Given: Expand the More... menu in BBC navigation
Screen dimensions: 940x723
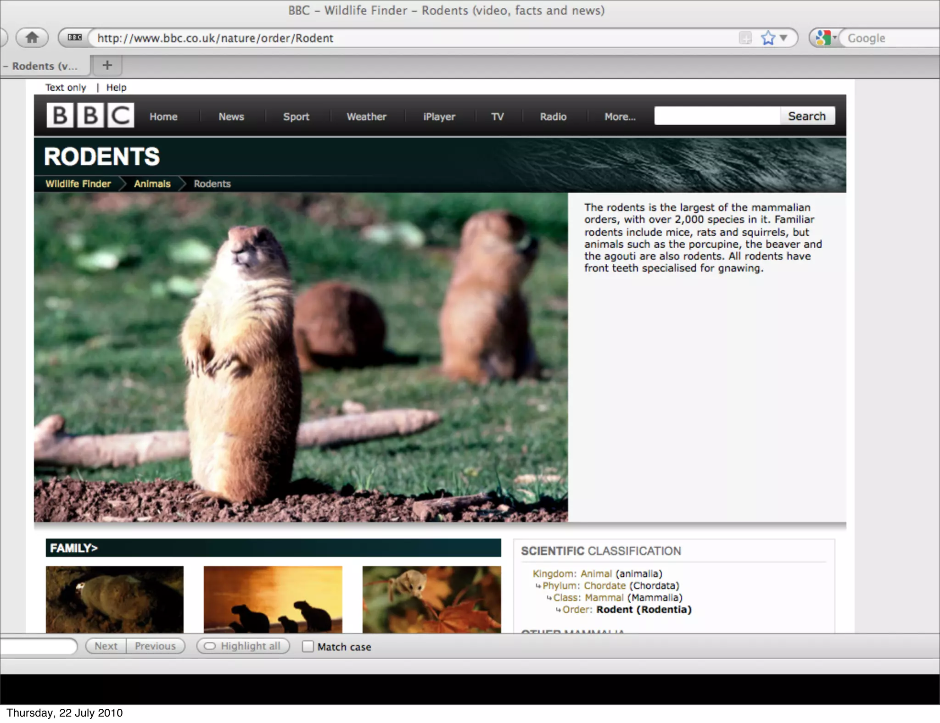Looking at the screenshot, I should [x=620, y=117].
